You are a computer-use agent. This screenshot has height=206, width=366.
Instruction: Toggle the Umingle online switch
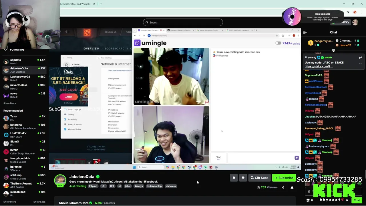tap(278, 43)
